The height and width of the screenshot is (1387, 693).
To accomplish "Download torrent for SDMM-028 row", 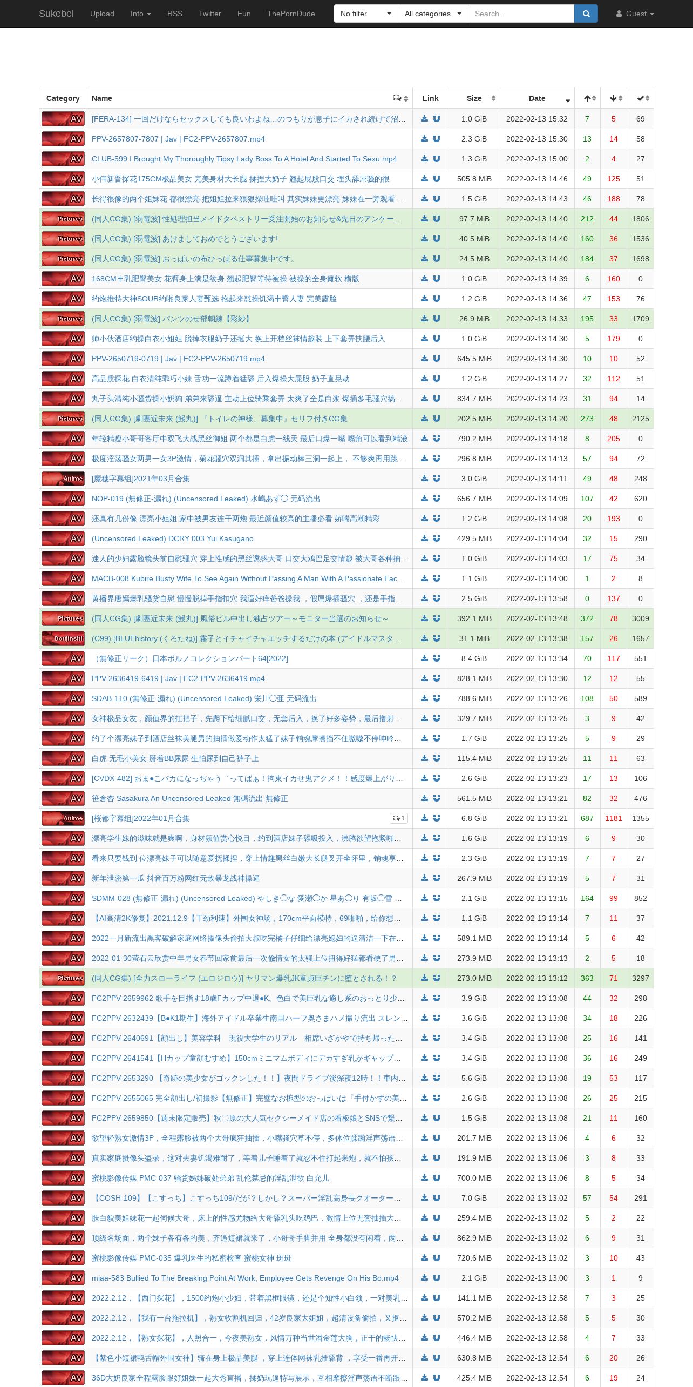I will [x=425, y=898].
